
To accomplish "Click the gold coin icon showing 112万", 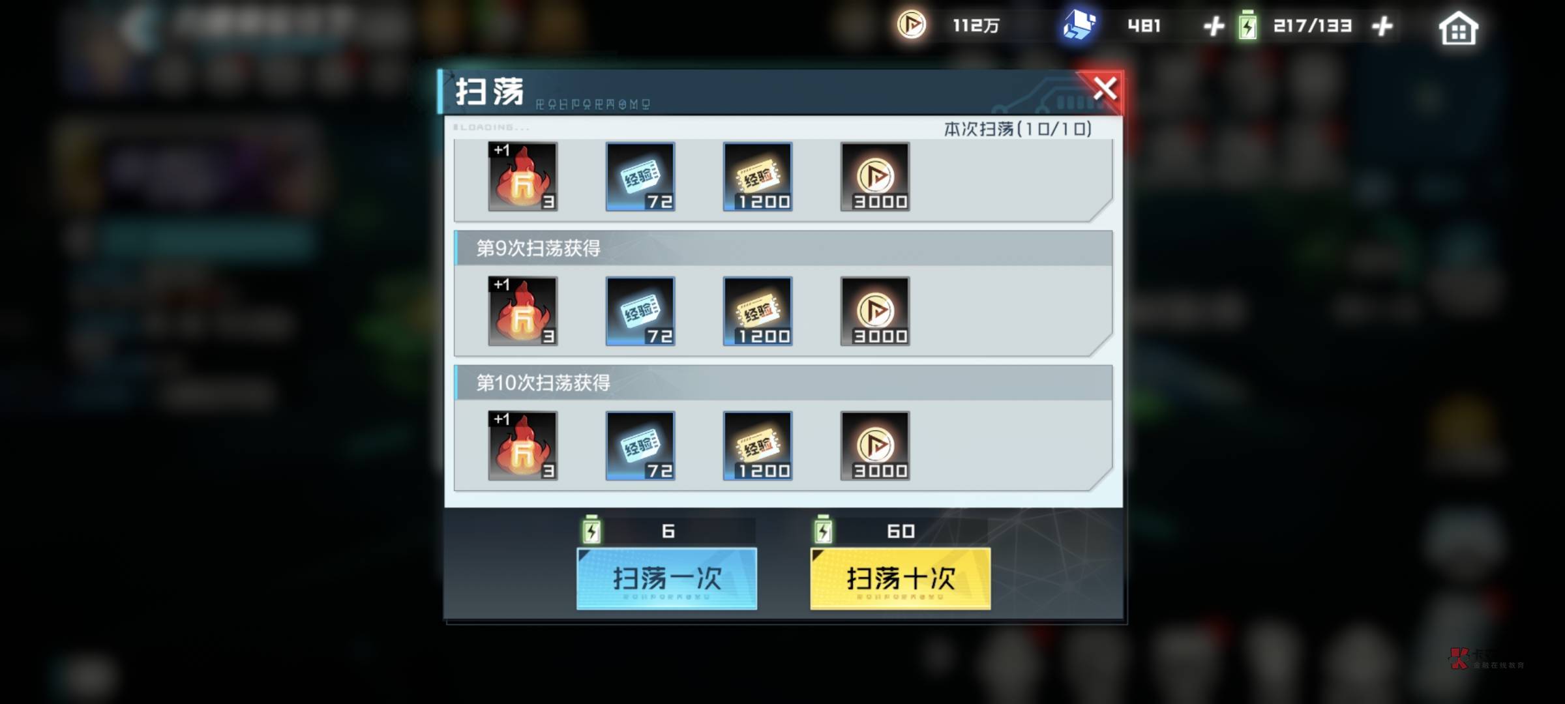I will (911, 26).
